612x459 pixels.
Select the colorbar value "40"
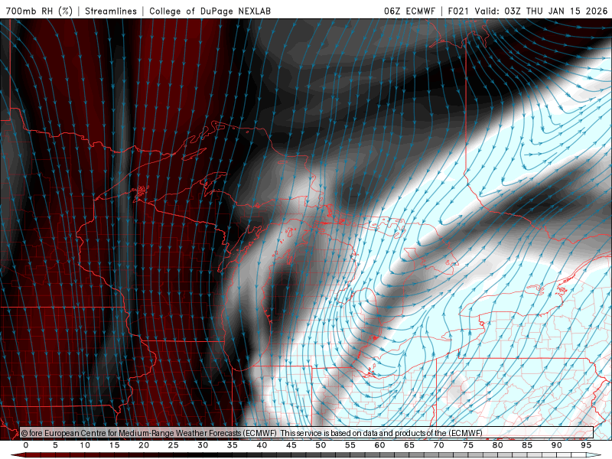click(x=262, y=445)
